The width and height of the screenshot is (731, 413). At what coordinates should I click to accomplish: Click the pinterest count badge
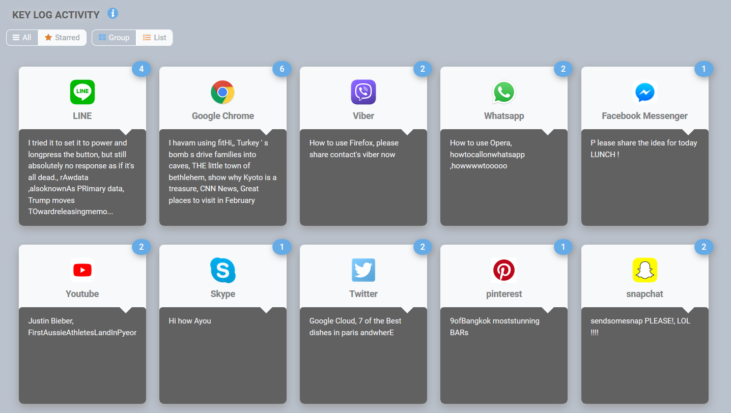[563, 247]
